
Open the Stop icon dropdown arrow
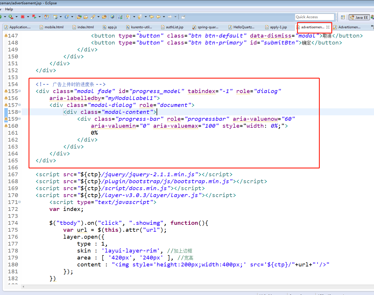click(x=28, y=17)
